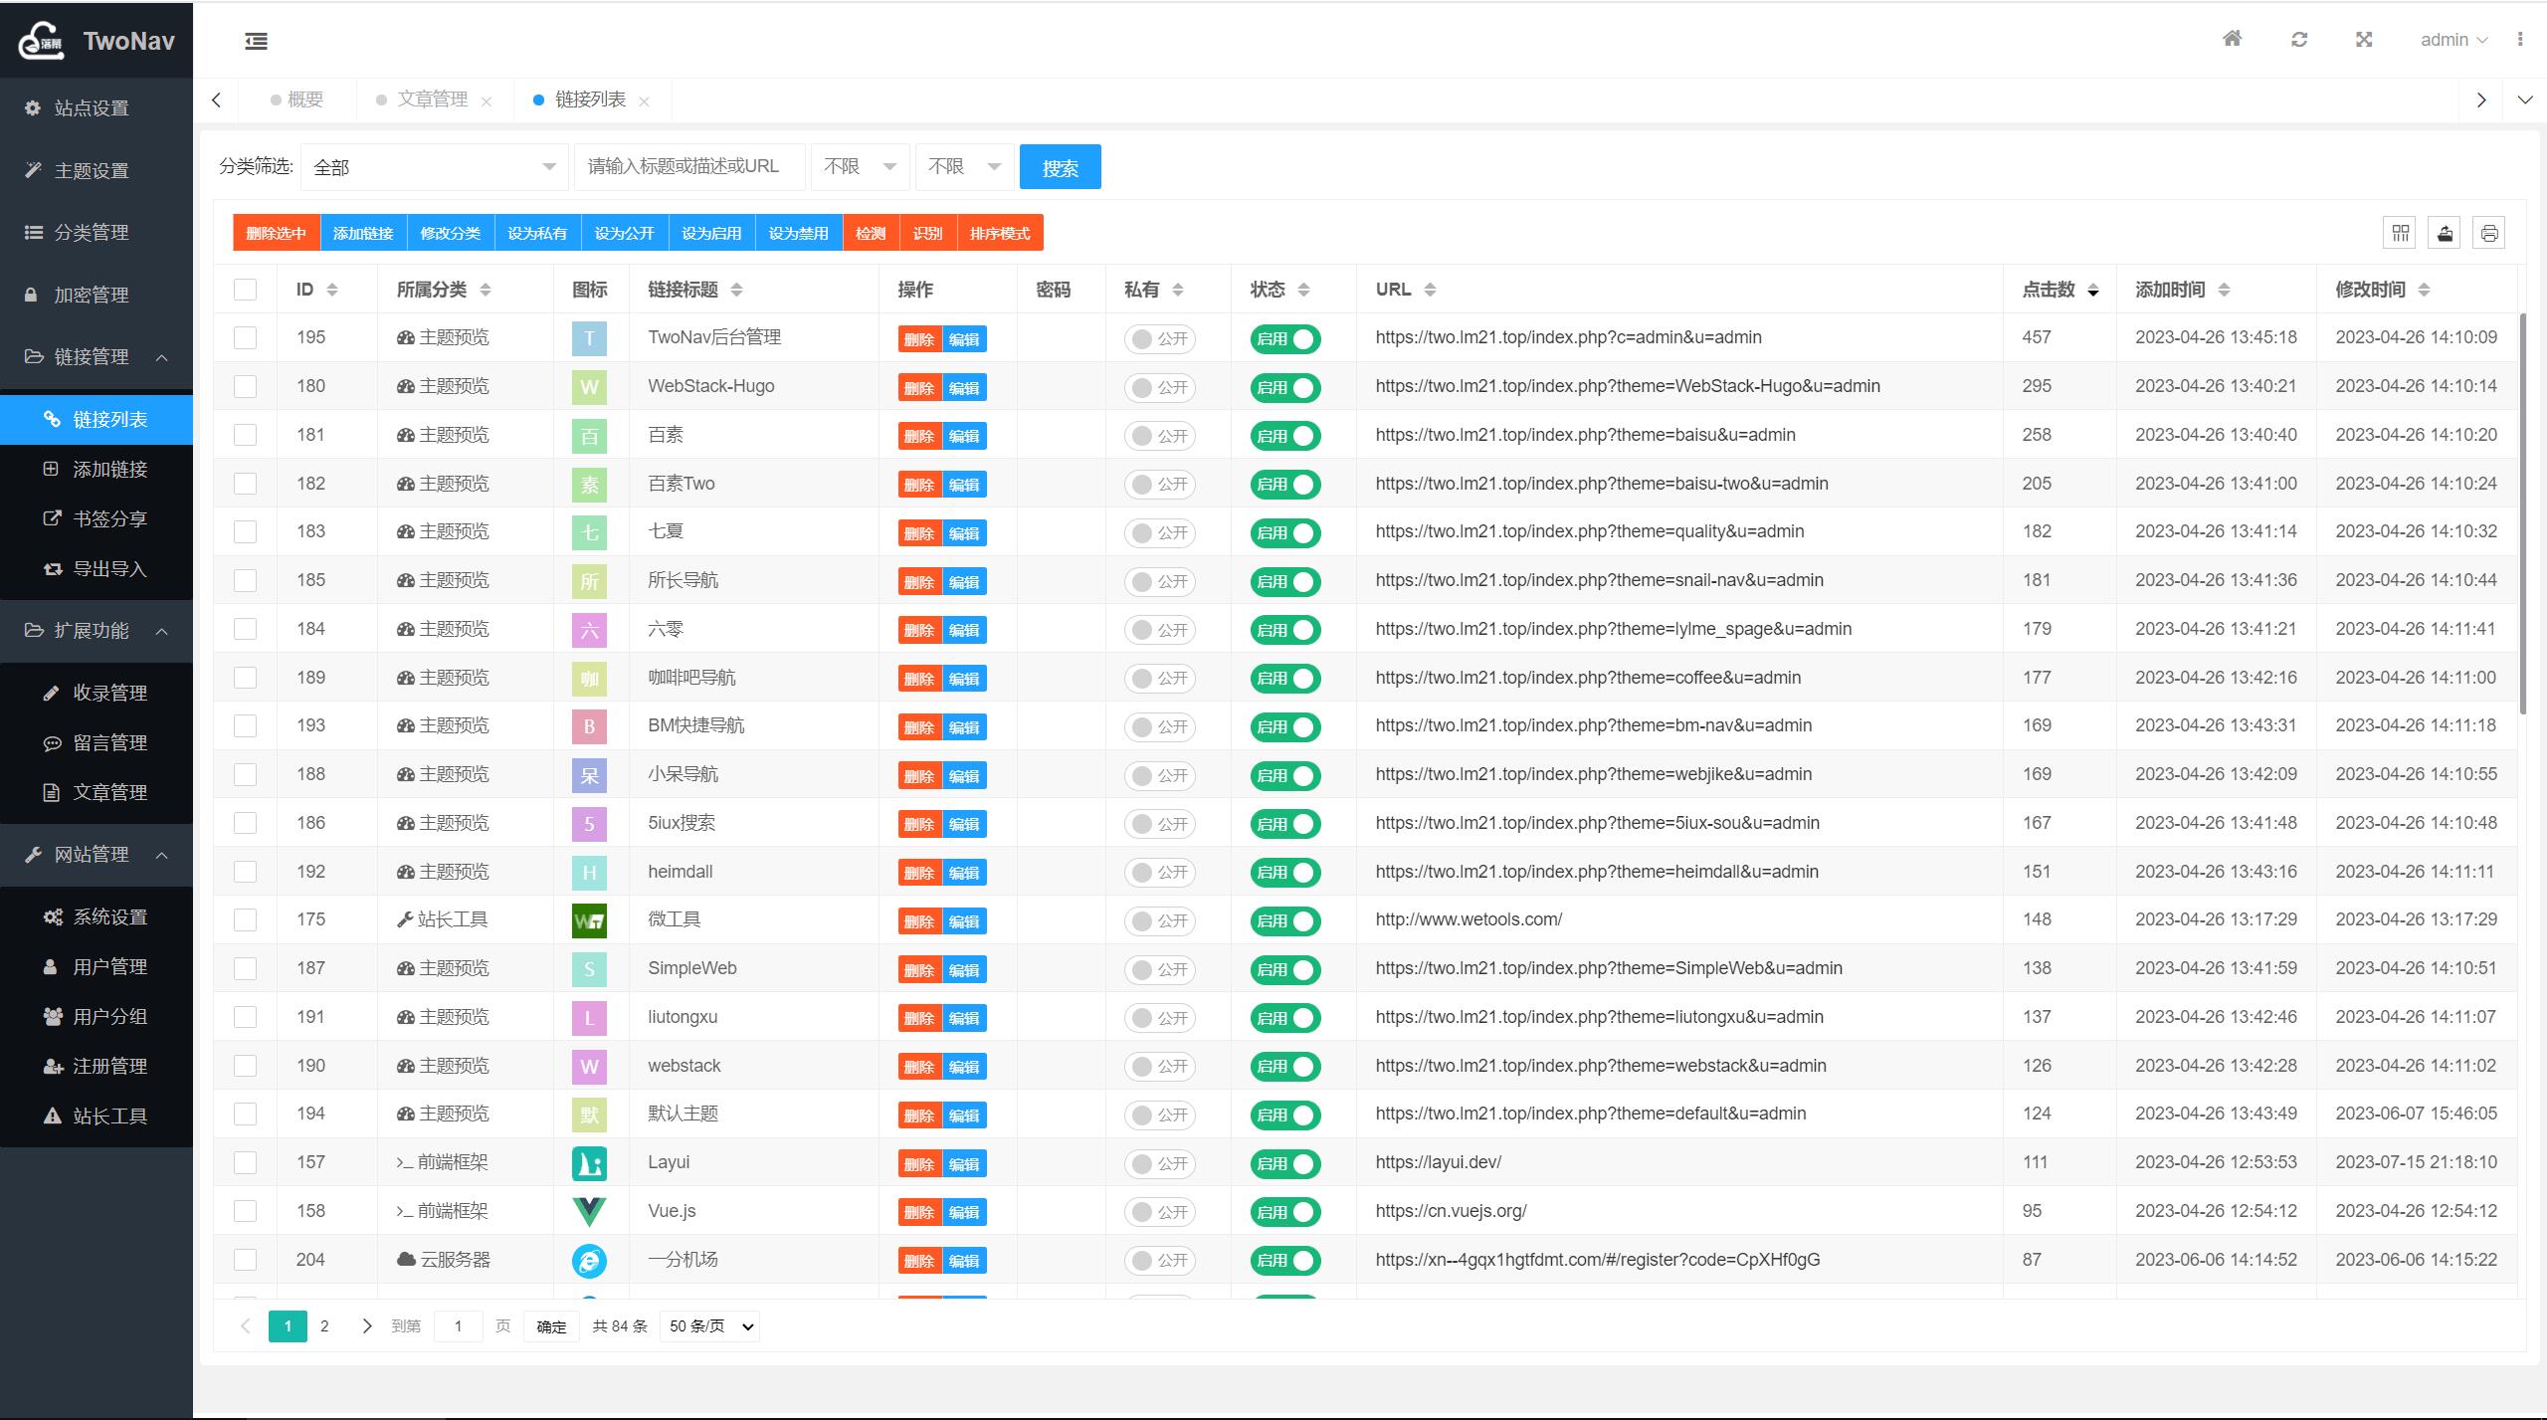The height and width of the screenshot is (1420, 2547).
Task: Check the checkbox for row ID 195
Action: pyautogui.click(x=245, y=338)
